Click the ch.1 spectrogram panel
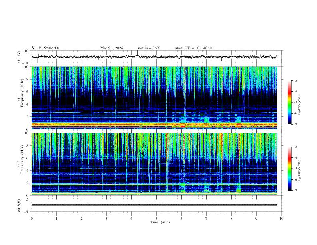This screenshot has width=317, height=245. [x=154, y=98]
